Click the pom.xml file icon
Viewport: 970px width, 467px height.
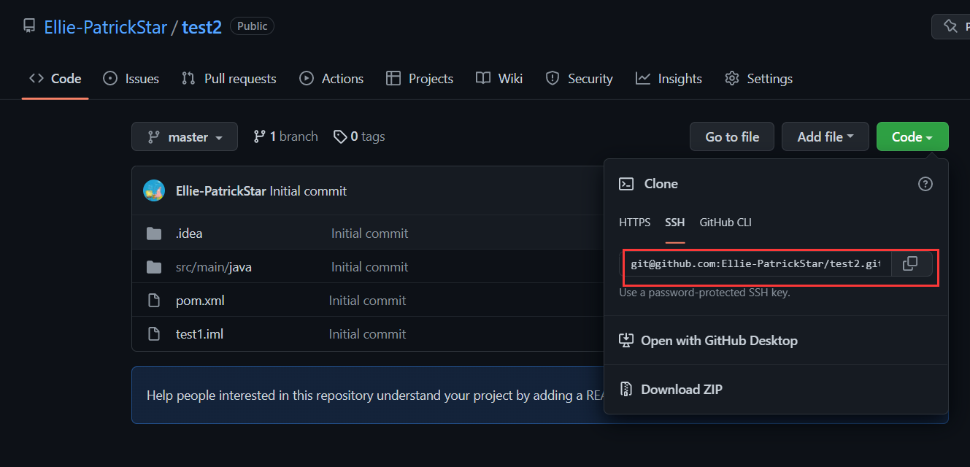[154, 301]
